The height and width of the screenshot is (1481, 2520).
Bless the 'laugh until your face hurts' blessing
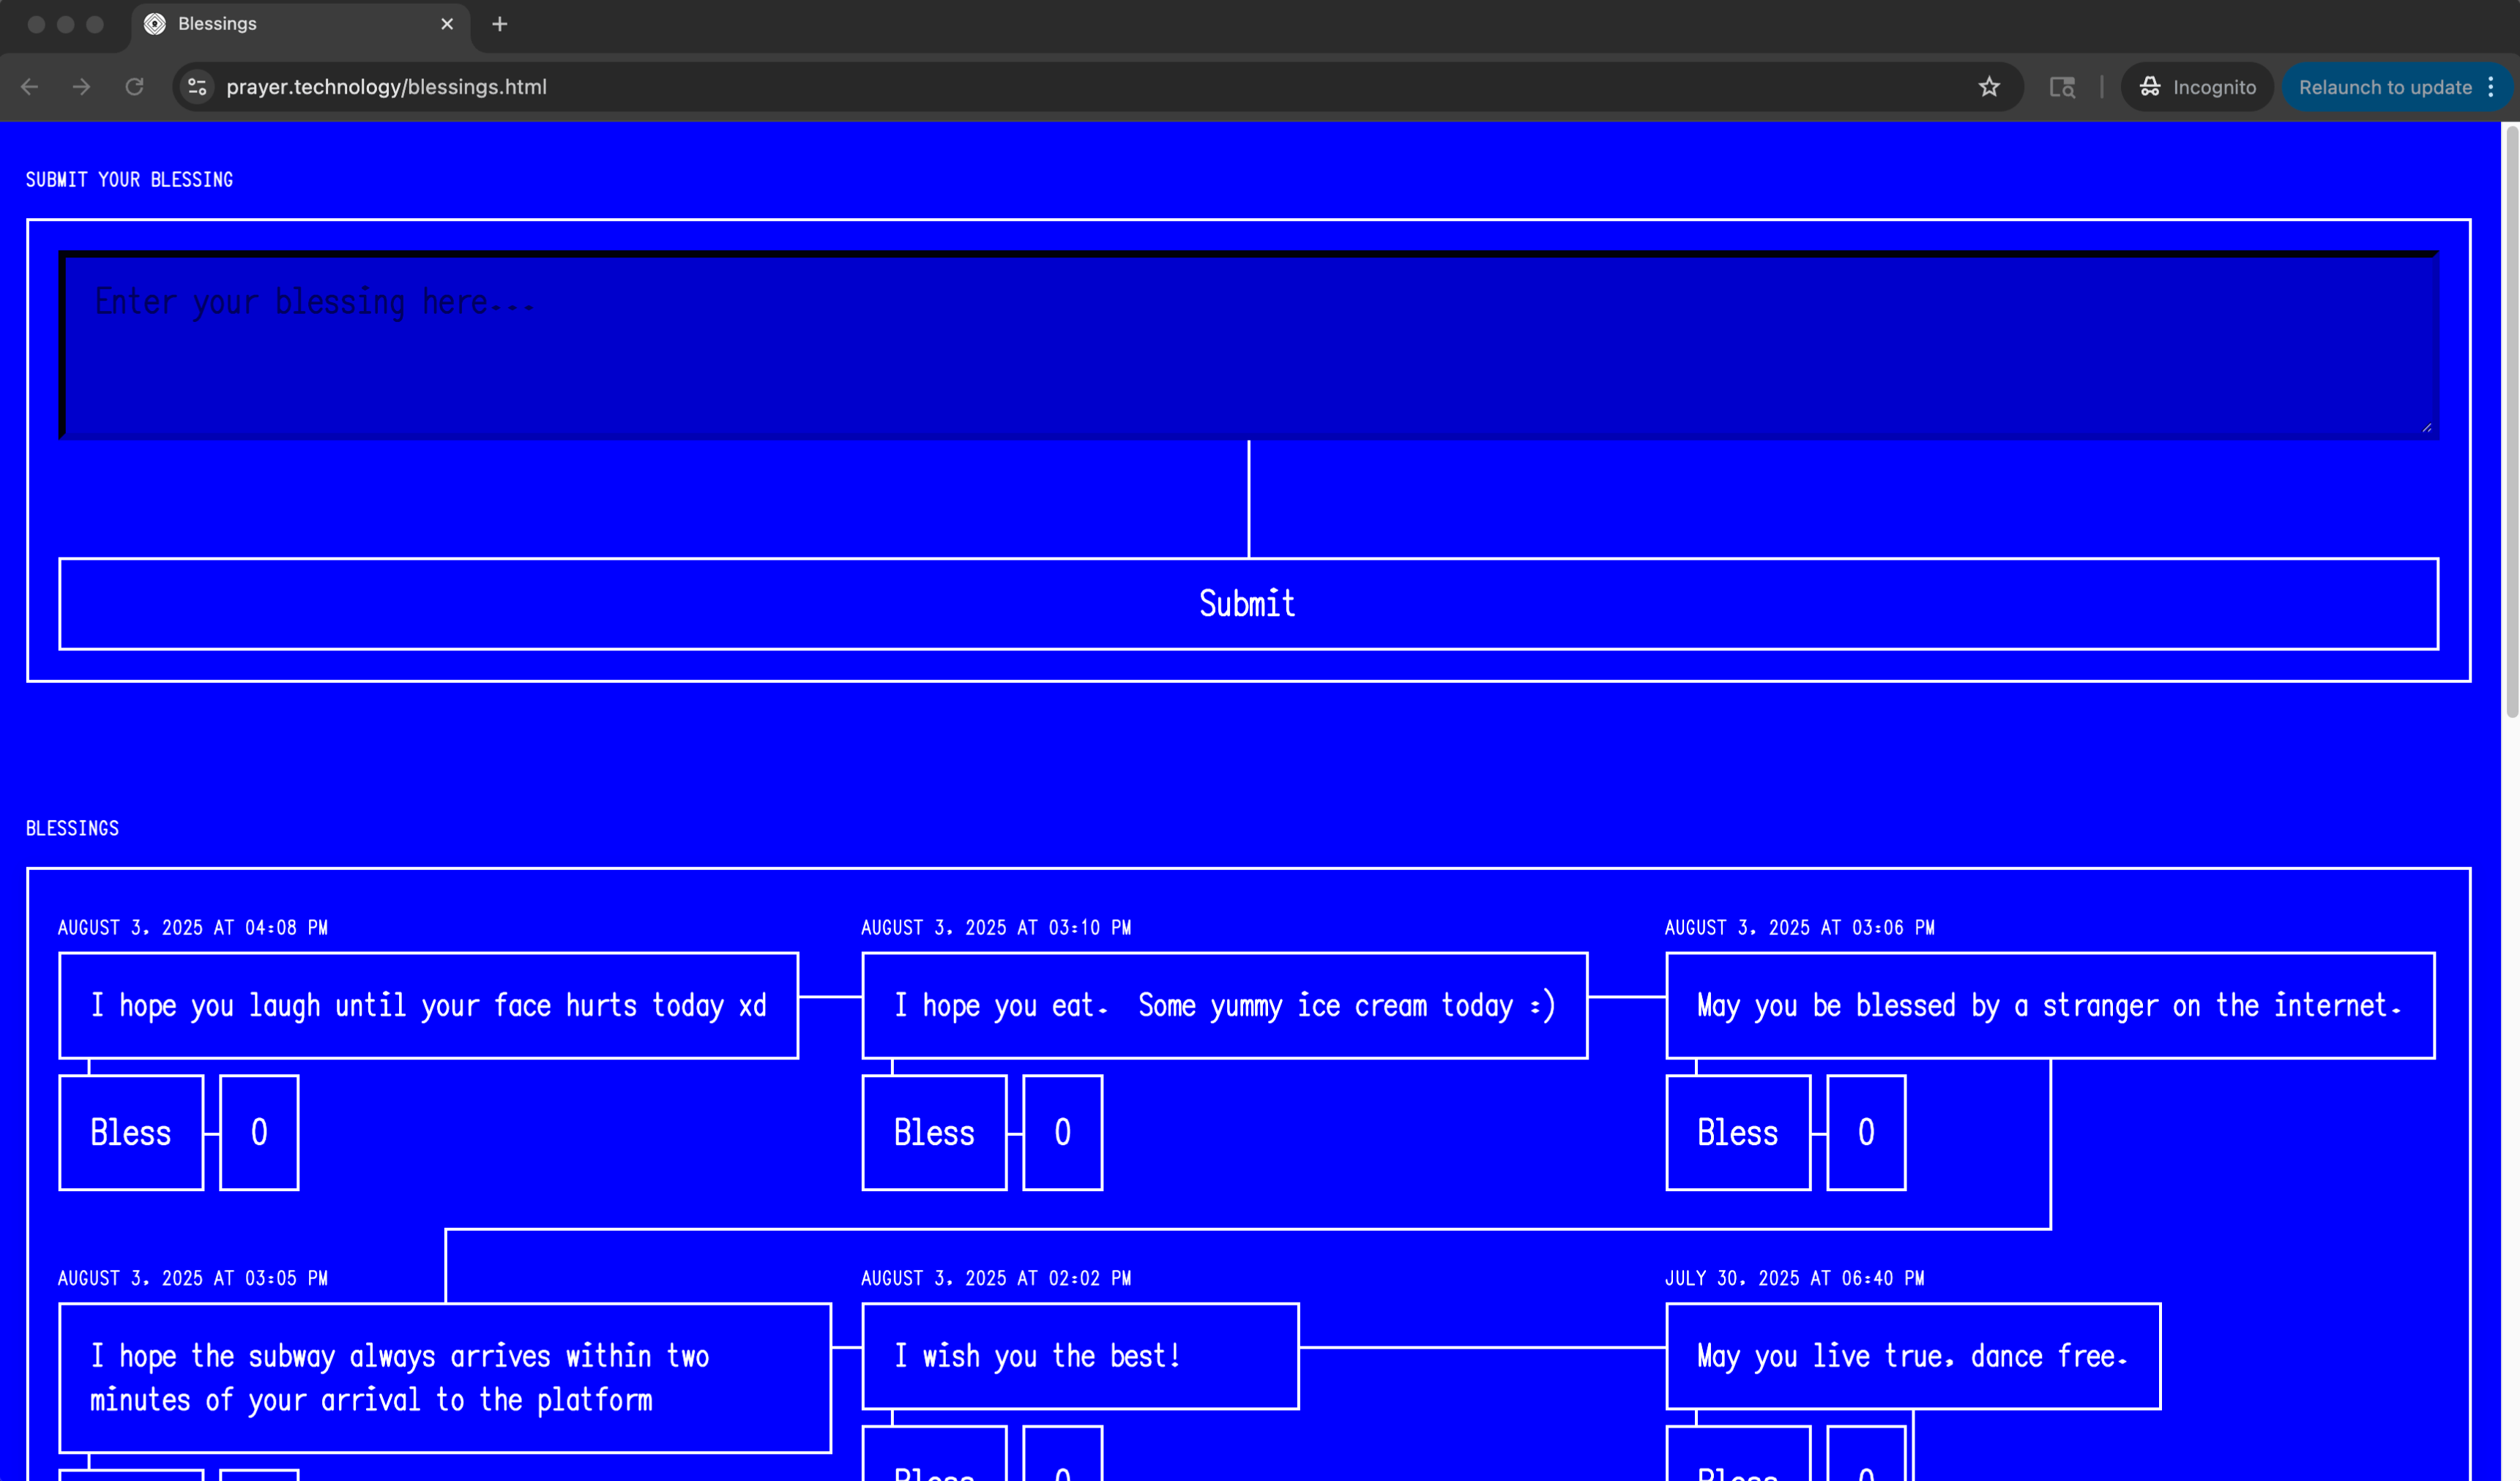tap(131, 1132)
